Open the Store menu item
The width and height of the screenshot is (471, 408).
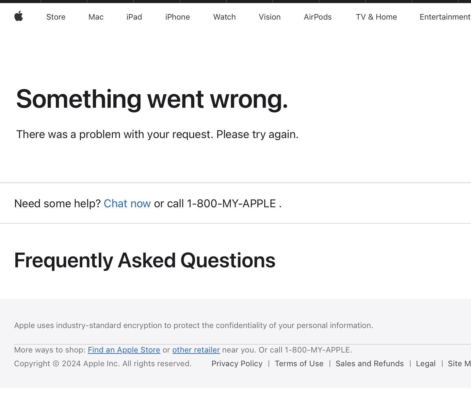pyautogui.click(x=56, y=17)
